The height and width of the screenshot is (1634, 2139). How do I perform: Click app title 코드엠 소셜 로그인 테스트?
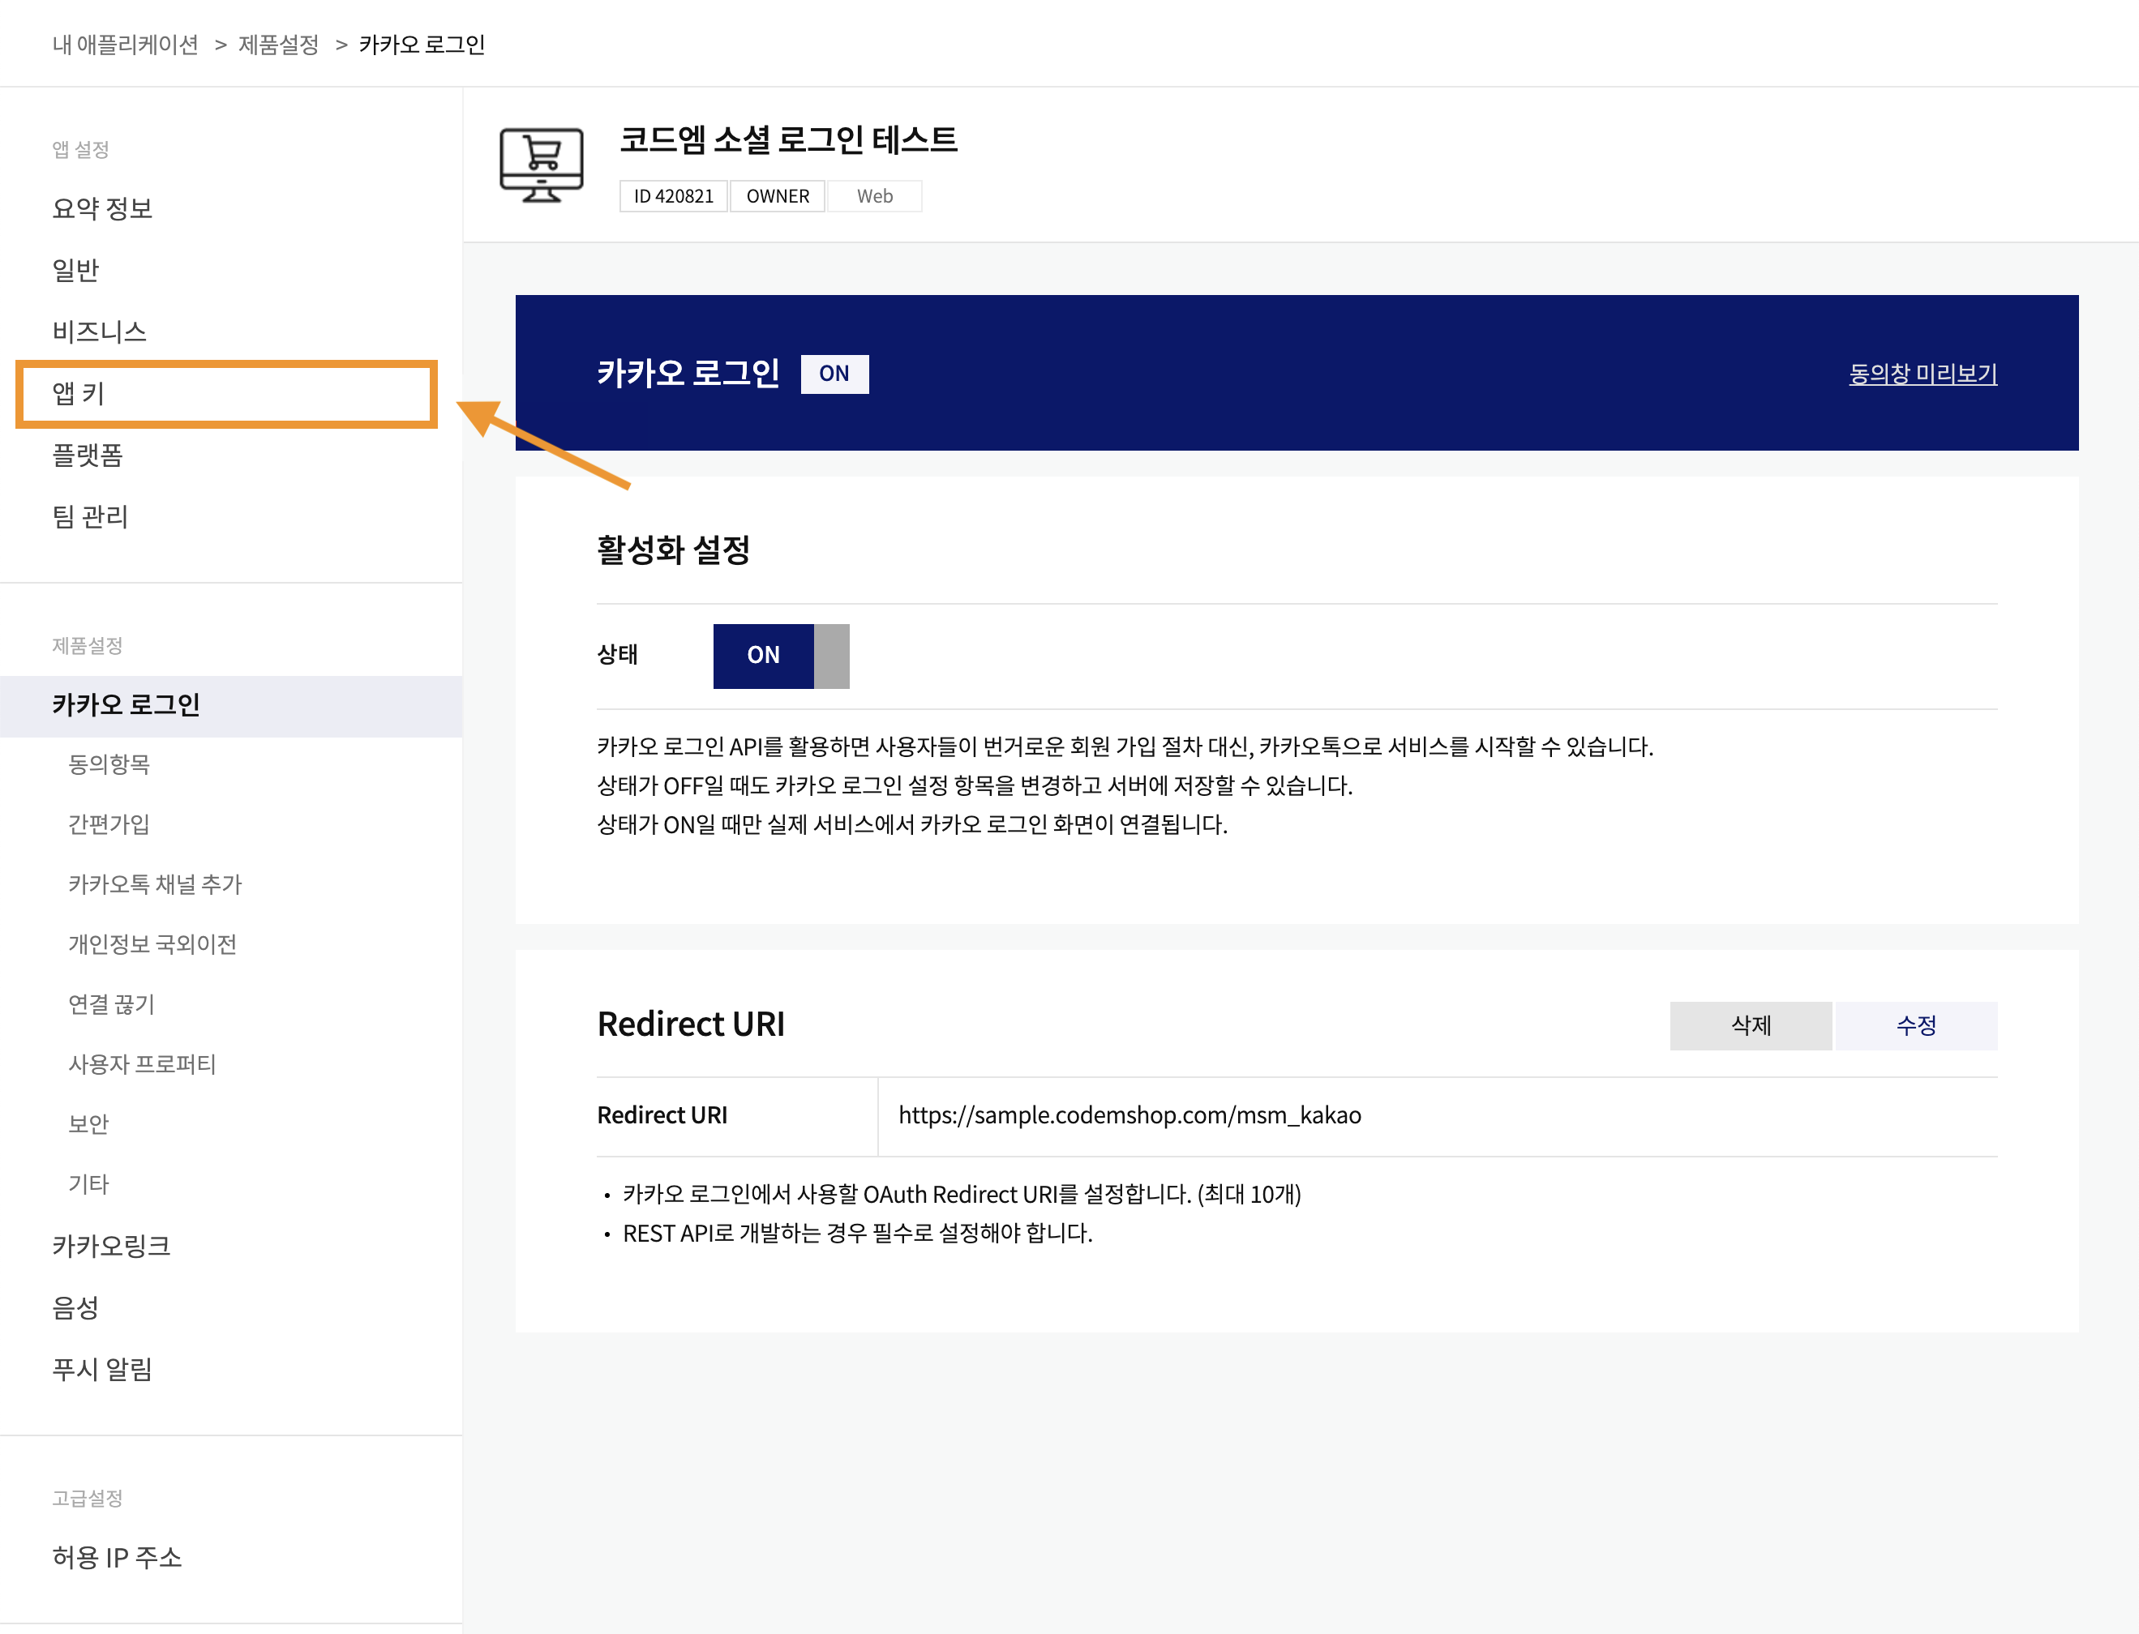pos(788,140)
